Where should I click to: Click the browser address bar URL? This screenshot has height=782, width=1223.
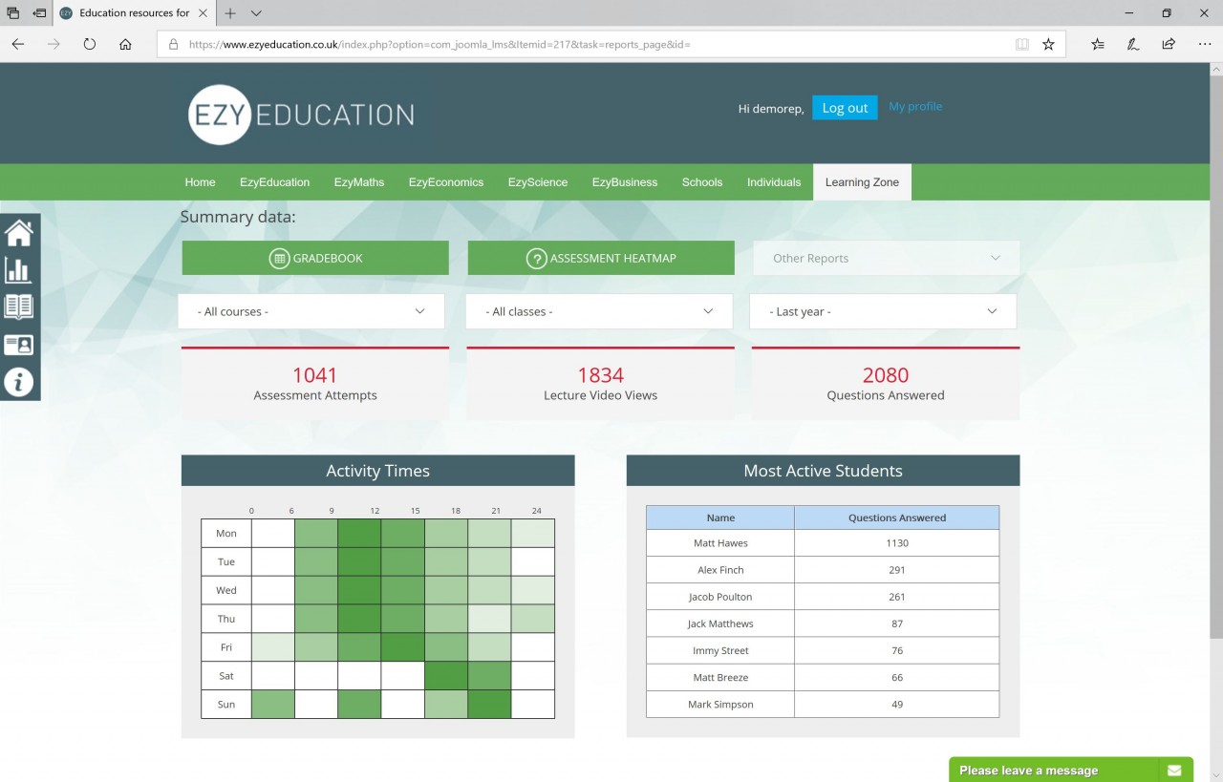pos(440,44)
